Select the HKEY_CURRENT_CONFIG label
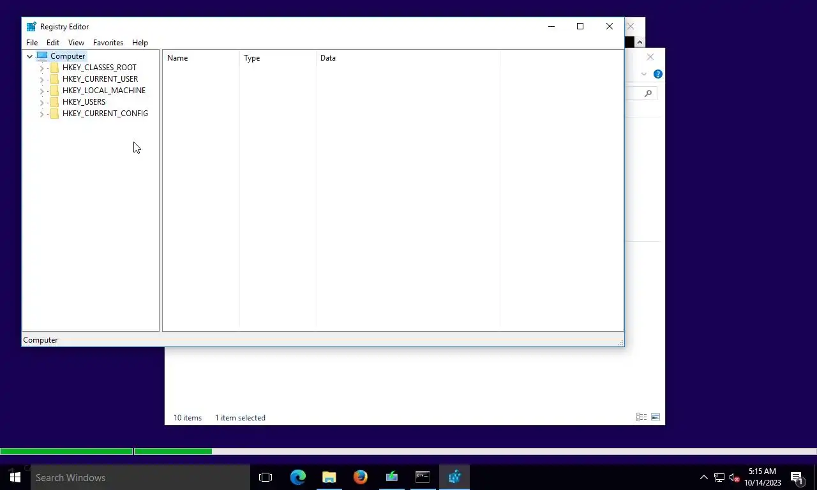The width and height of the screenshot is (817, 490). pyautogui.click(x=105, y=114)
